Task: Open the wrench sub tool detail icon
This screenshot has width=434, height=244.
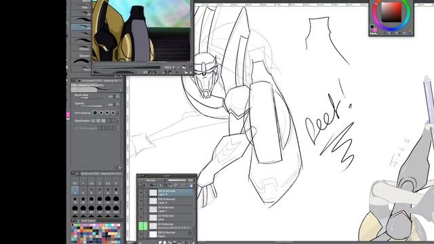Action: click(x=121, y=168)
